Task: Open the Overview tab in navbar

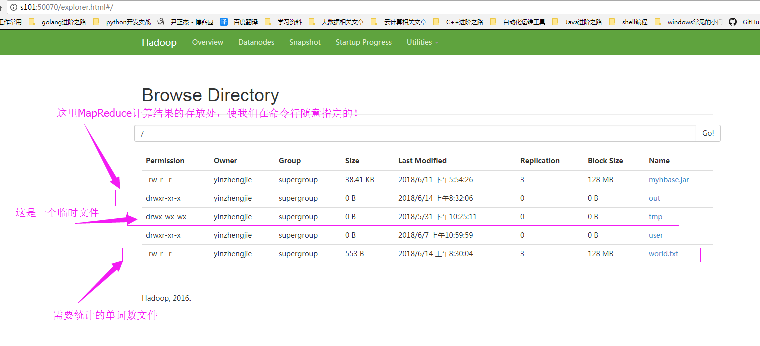Action: (207, 42)
